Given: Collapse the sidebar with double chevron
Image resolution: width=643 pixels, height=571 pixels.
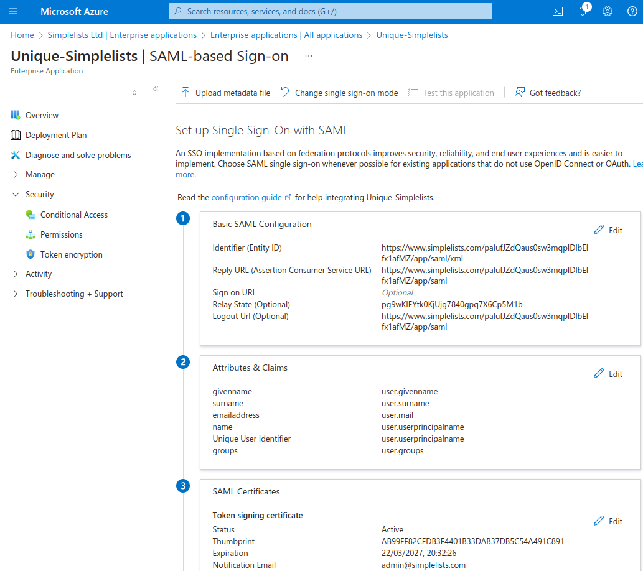Looking at the screenshot, I should pyautogui.click(x=156, y=89).
